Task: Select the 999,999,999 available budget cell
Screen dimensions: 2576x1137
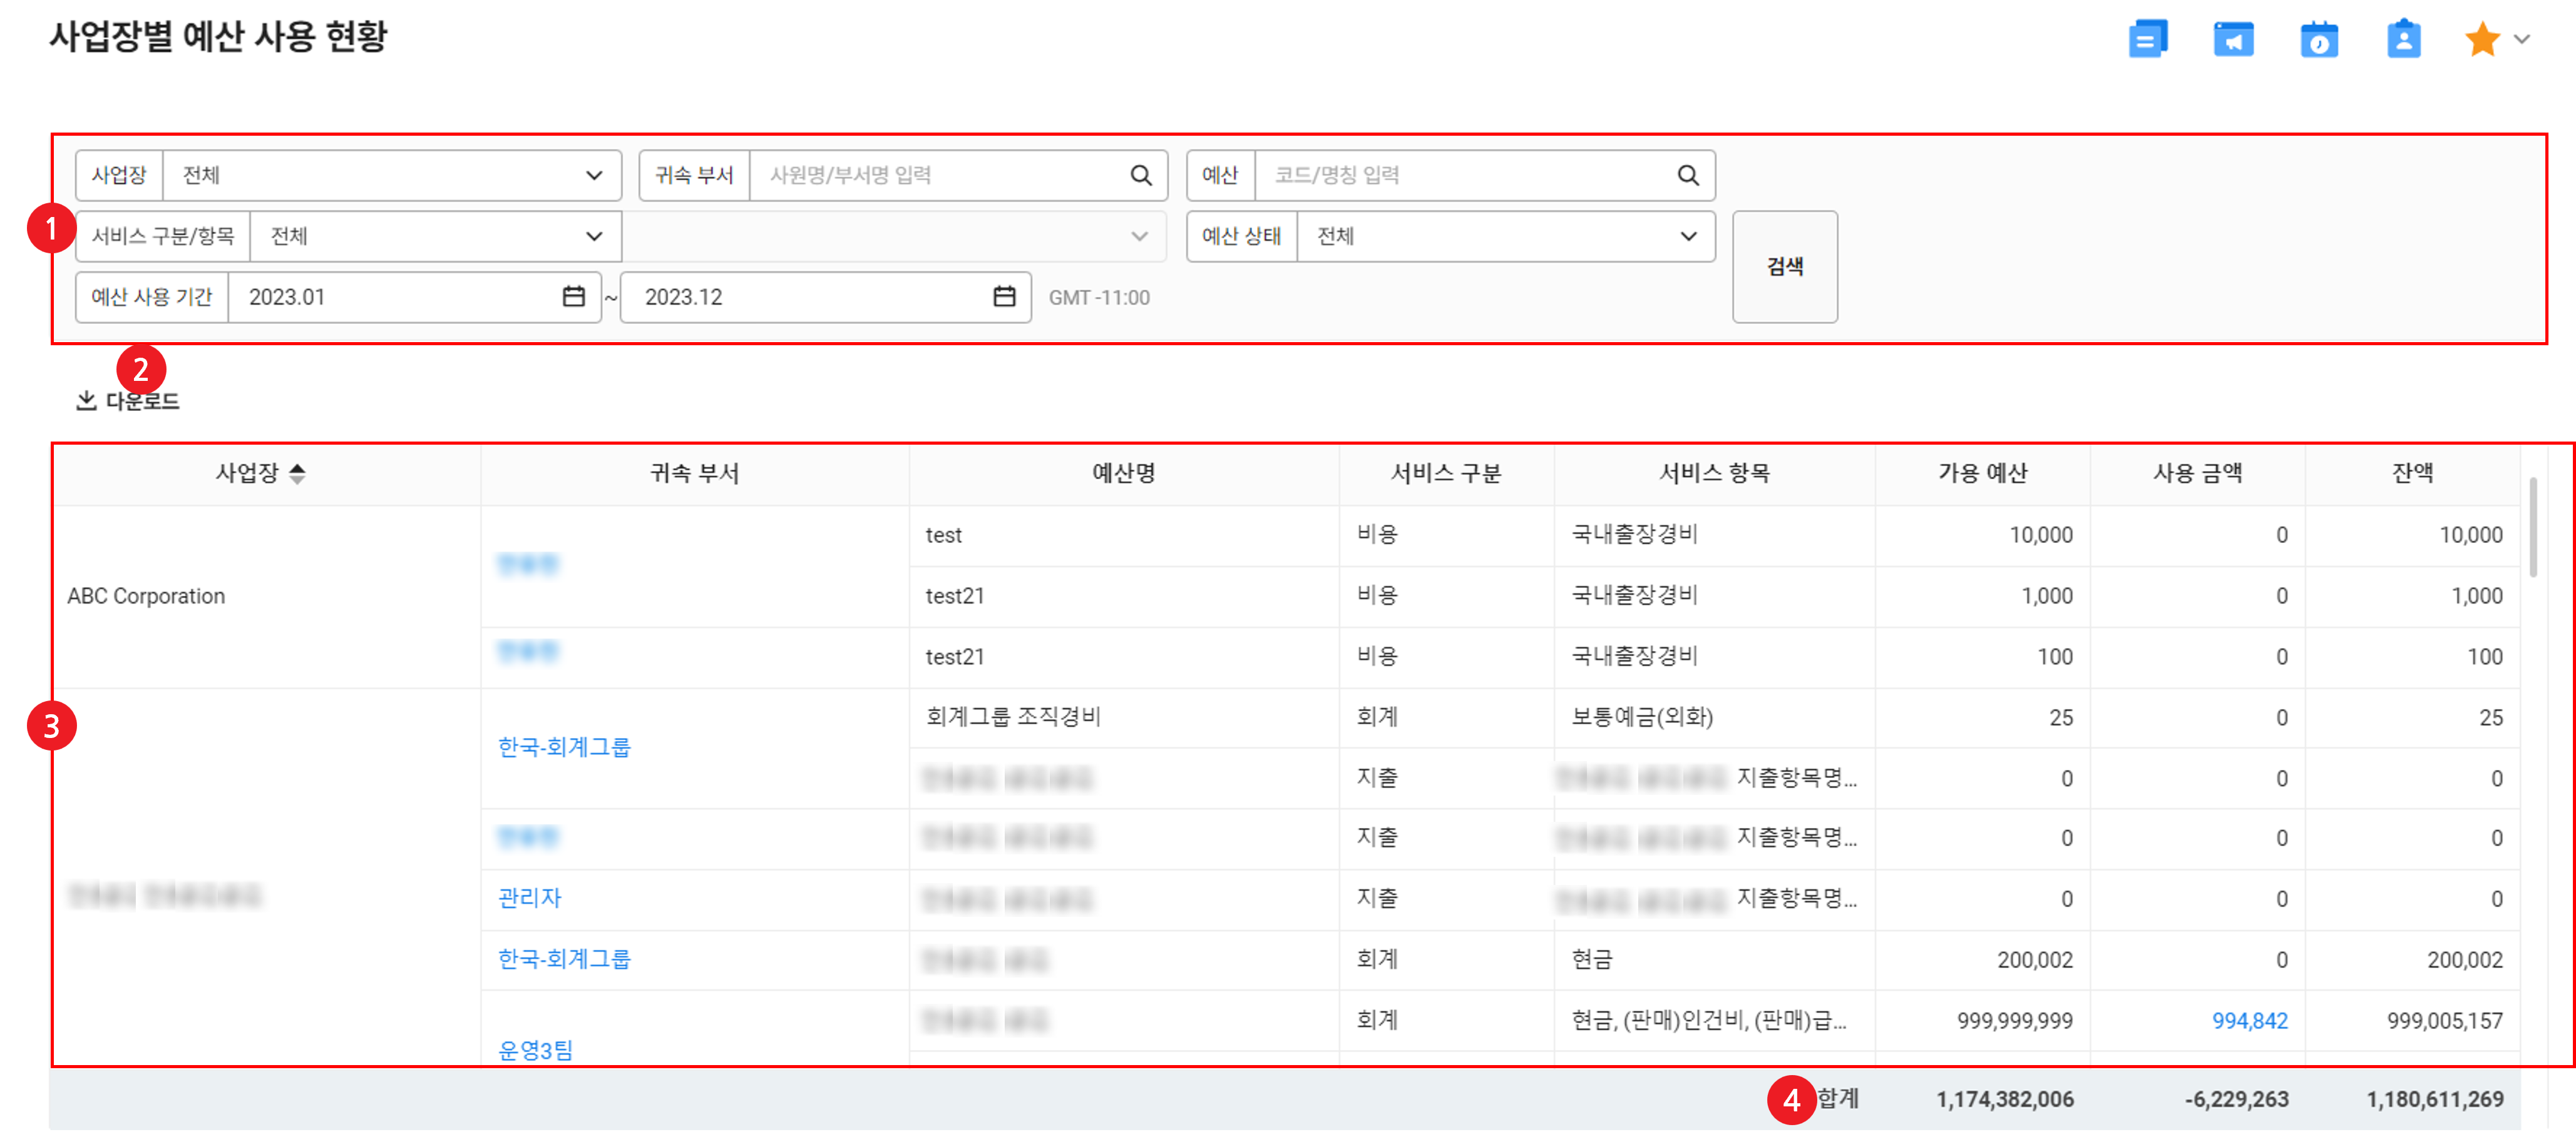Action: pos(1982,1021)
